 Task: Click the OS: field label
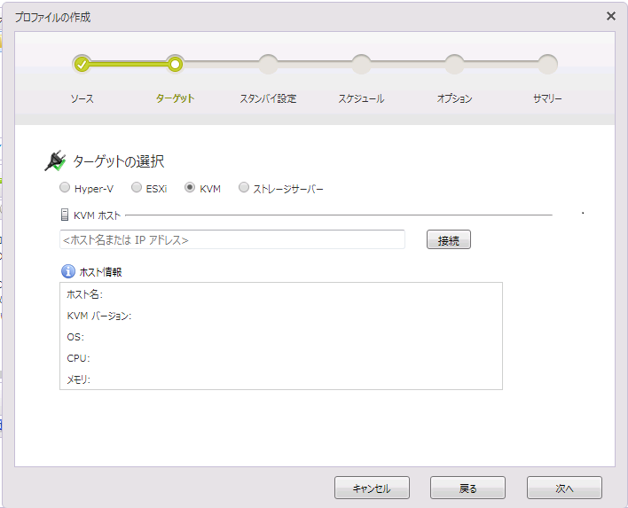tap(75, 337)
